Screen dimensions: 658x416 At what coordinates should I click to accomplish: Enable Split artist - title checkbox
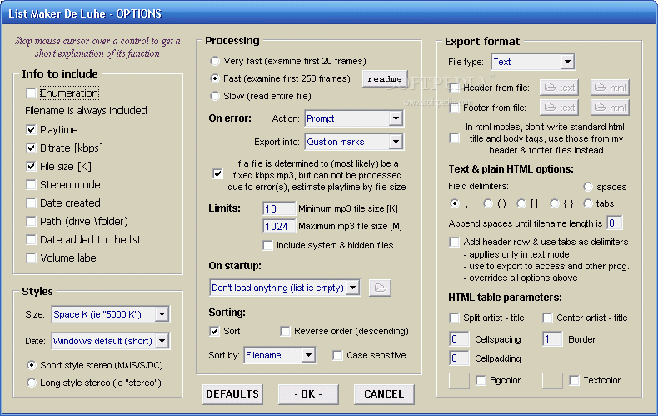(454, 318)
